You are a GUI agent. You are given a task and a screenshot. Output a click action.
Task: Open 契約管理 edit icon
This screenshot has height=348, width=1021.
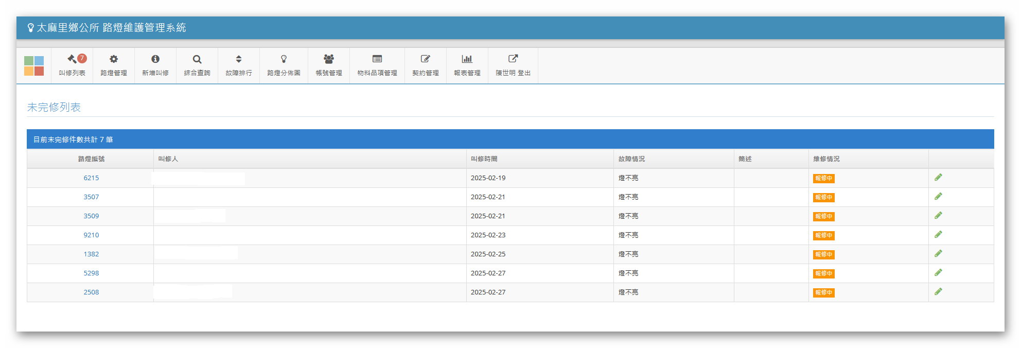pos(426,59)
